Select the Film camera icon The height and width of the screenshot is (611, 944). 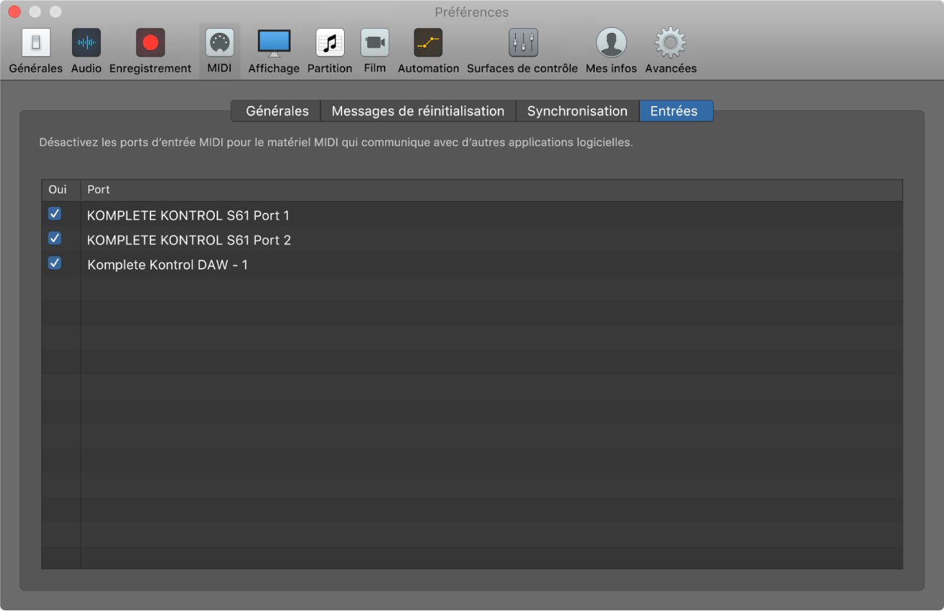(x=375, y=43)
